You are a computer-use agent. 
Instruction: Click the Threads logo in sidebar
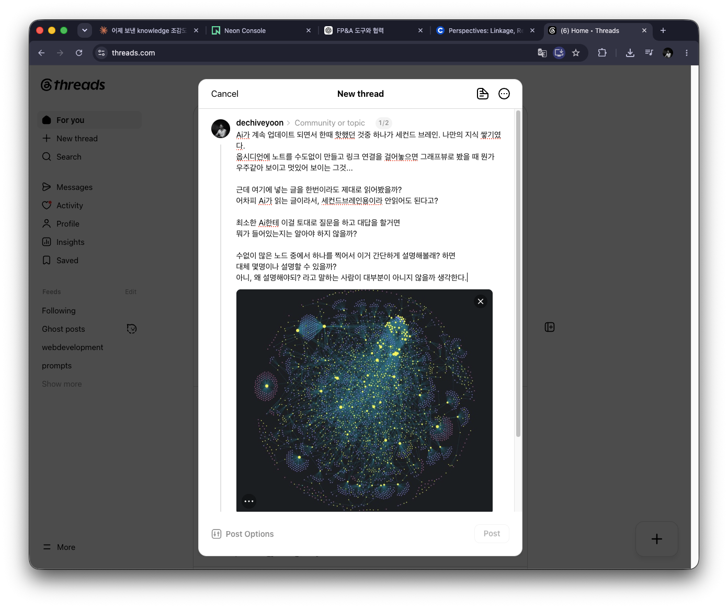pyautogui.click(x=73, y=85)
